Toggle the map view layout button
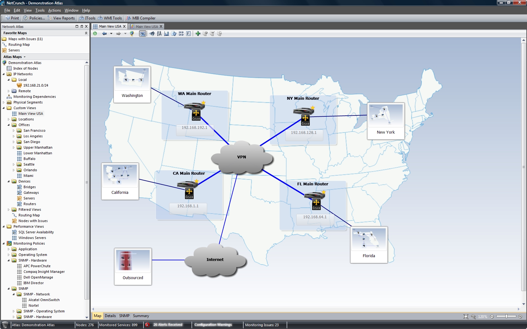This screenshot has width=527, height=329. point(143,34)
